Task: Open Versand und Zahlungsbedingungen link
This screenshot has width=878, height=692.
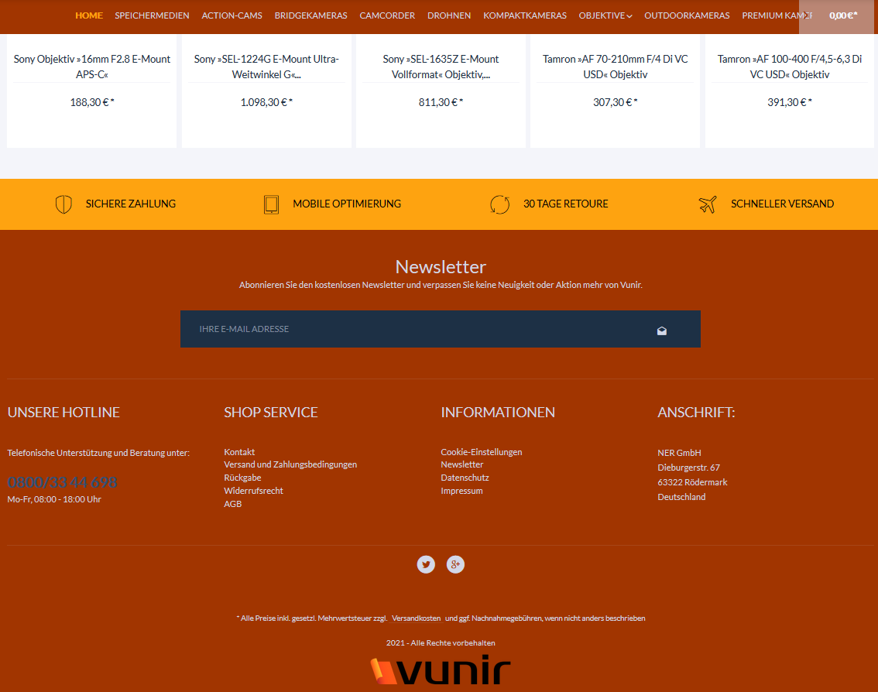Action: point(290,464)
